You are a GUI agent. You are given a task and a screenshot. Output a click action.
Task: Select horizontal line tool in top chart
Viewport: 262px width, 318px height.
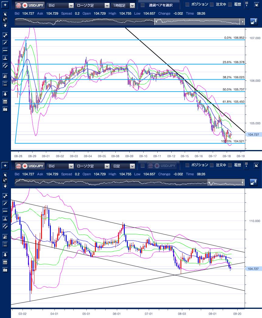pyautogui.click(x=5, y=50)
